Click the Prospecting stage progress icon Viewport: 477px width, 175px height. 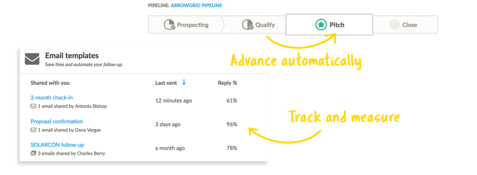[170, 25]
